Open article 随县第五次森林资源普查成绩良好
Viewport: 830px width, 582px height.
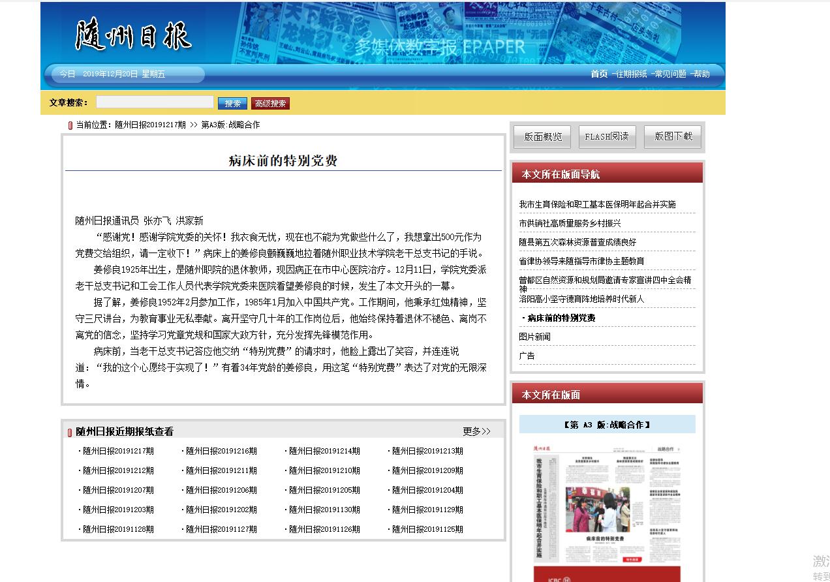(577, 242)
